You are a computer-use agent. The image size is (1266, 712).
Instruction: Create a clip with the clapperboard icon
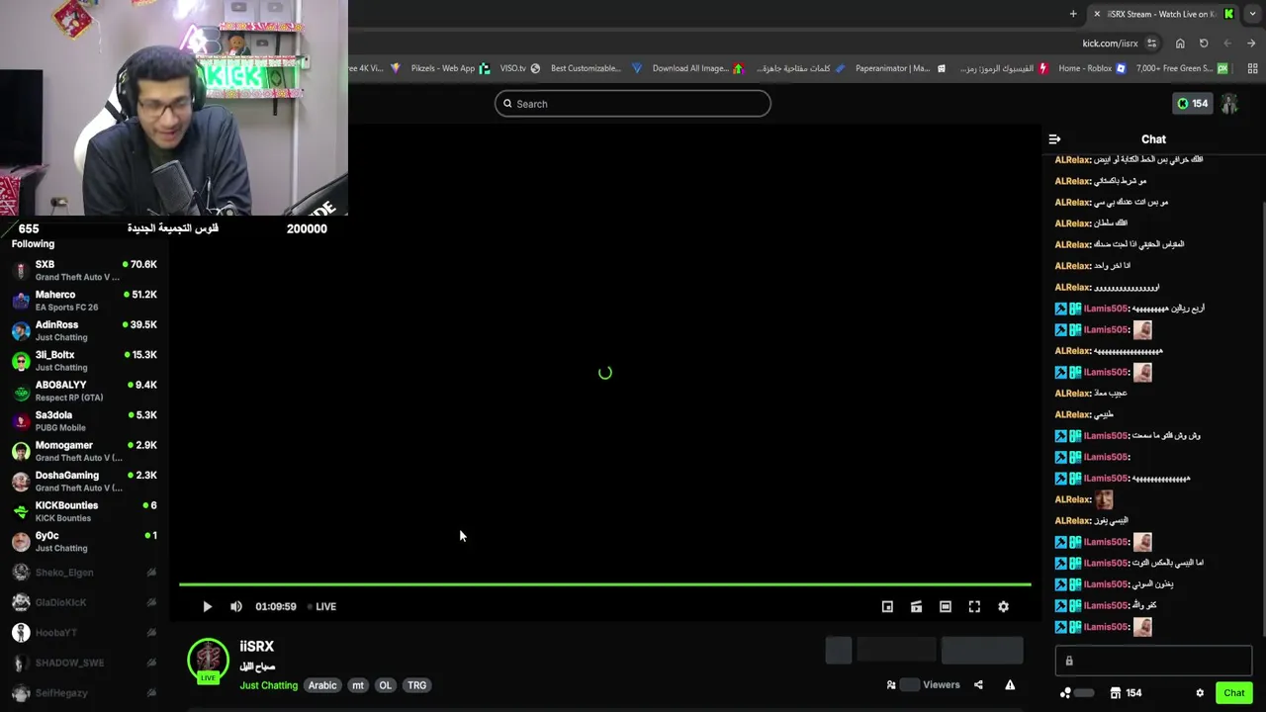click(x=916, y=606)
